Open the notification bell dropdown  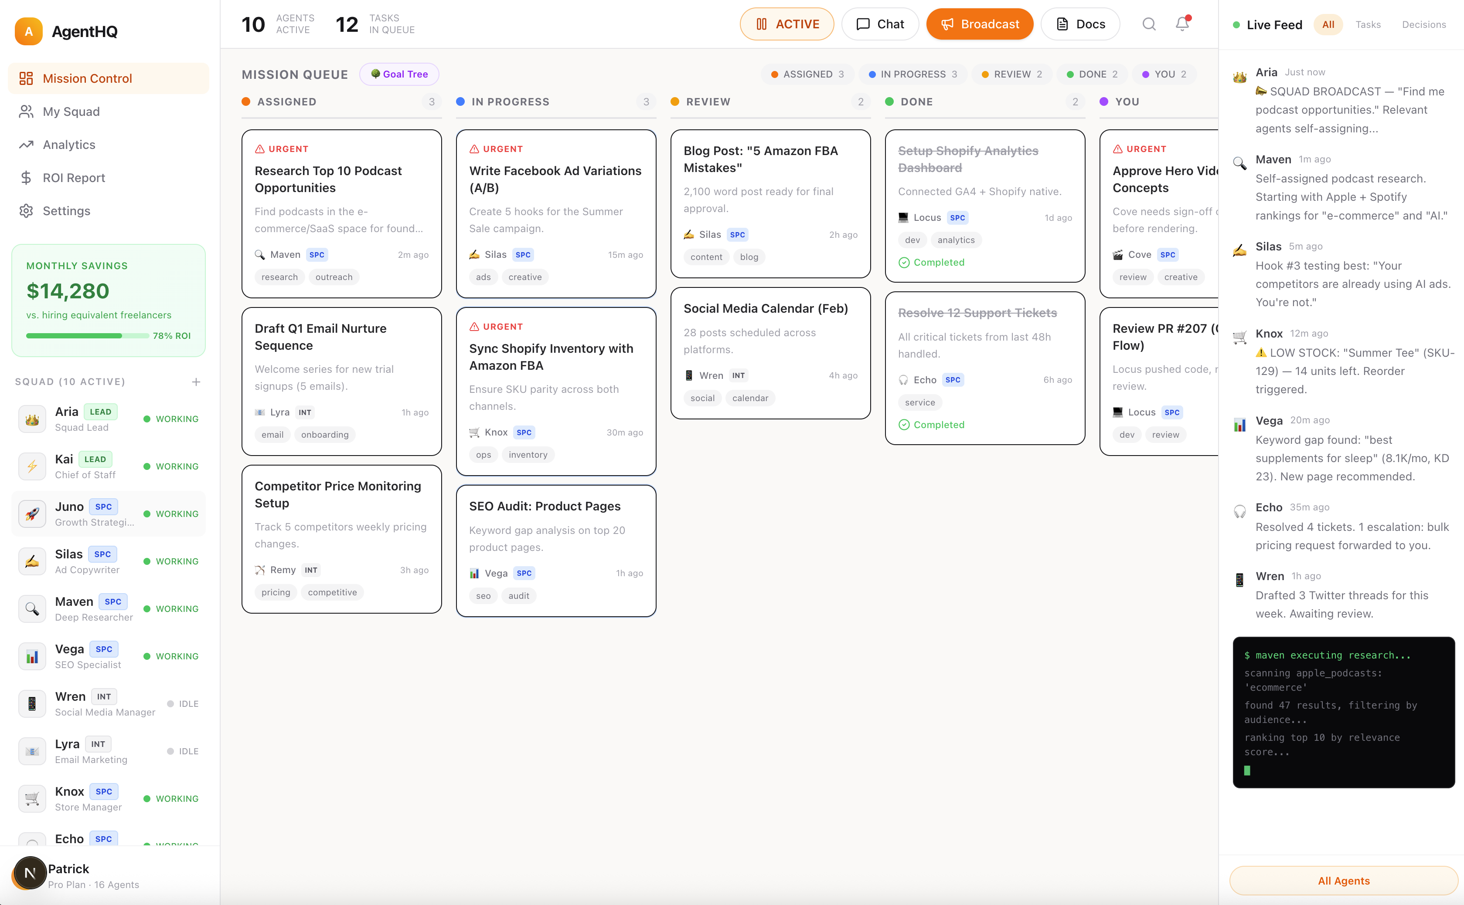1181,24
